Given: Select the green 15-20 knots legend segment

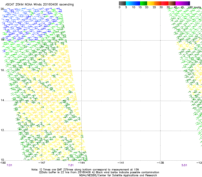Looking at the screenshot, I should 144,3.
